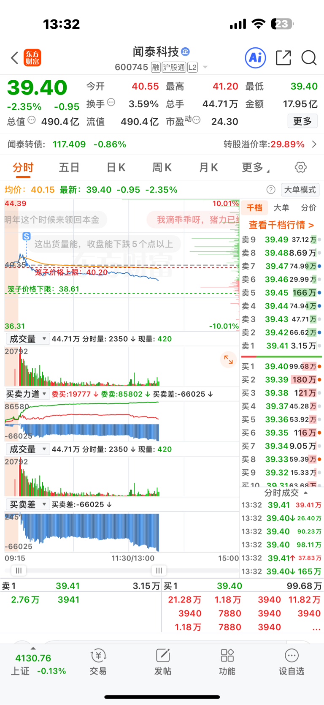
Task: Switch to the 五日 tab
Action: (x=69, y=168)
